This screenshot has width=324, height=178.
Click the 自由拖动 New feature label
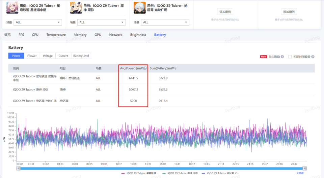pos(270,57)
